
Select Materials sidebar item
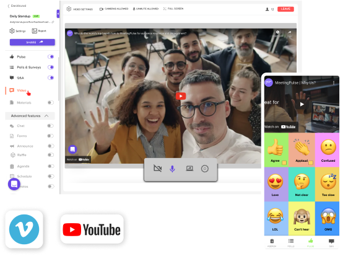coord(20,102)
